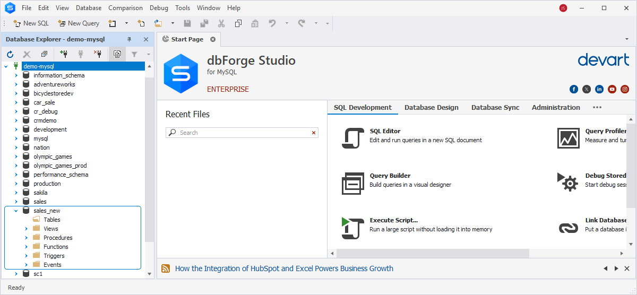The height and width of the screenshot is (295, 637).
Task: Open the HubSpot and Excel article link
Action: tap(284, 268)
